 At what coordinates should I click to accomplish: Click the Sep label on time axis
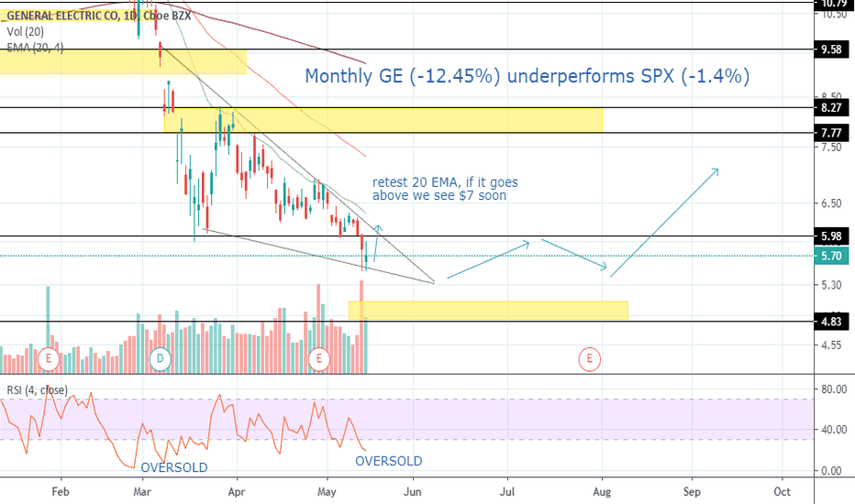pyautogui.click(x=692, y=491)
